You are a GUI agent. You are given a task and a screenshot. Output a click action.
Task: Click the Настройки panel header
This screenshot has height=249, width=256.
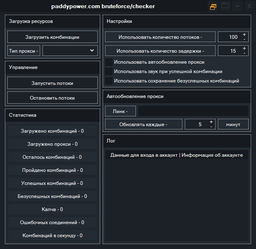pos(177,22)
